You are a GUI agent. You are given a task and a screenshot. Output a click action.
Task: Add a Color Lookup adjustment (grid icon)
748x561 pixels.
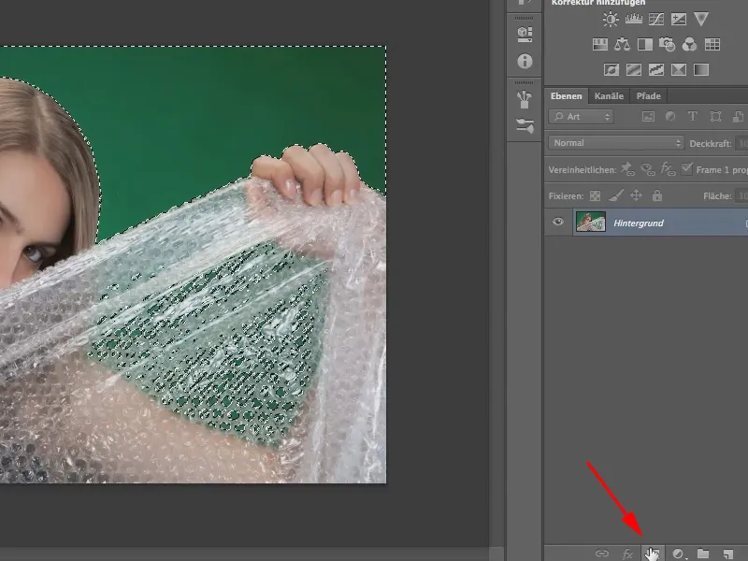point(712,44)
